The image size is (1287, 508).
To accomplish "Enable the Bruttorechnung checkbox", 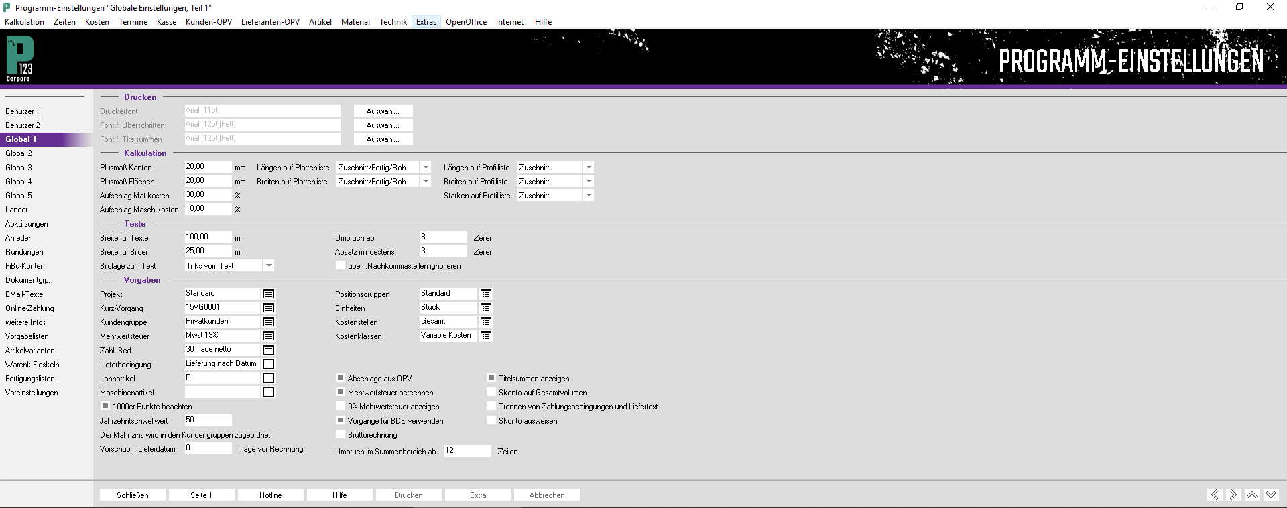I will [341, 434].
